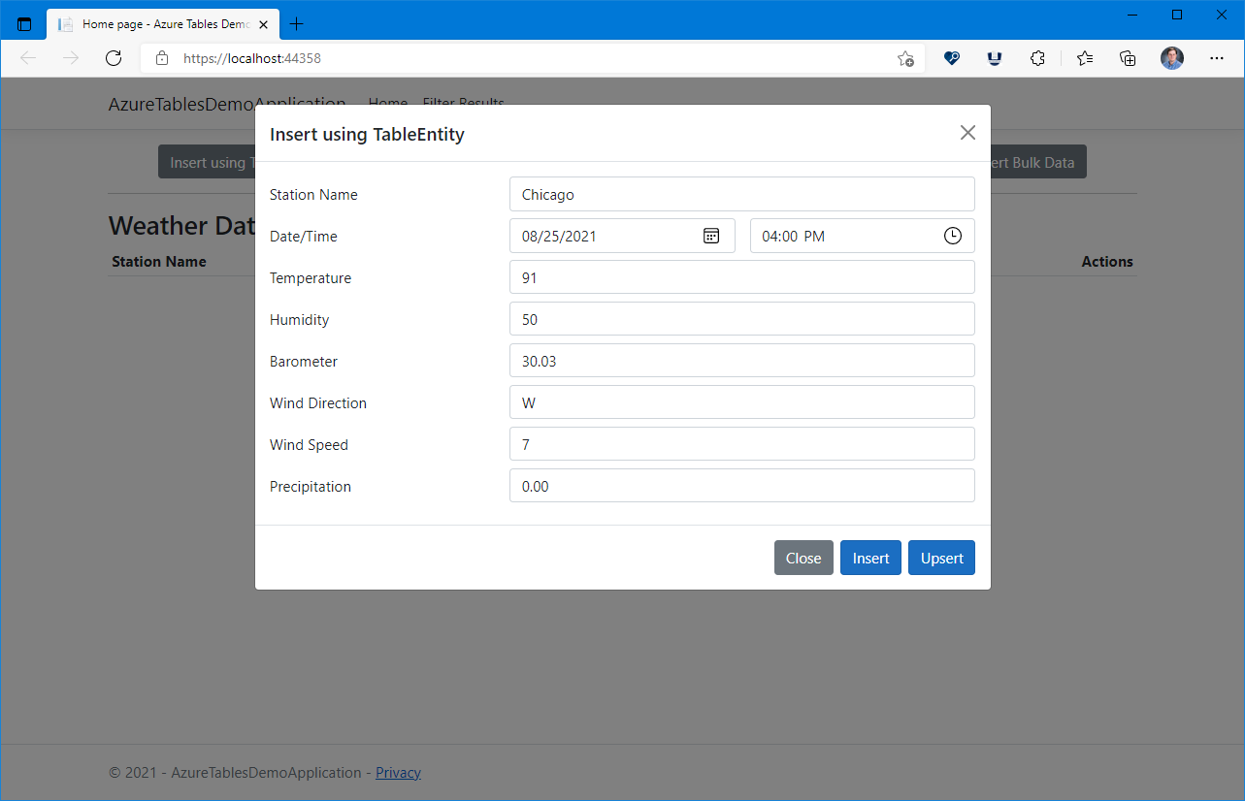Open the browser Settings and more menu
Screen dimensions: 1245x801
1217,58
